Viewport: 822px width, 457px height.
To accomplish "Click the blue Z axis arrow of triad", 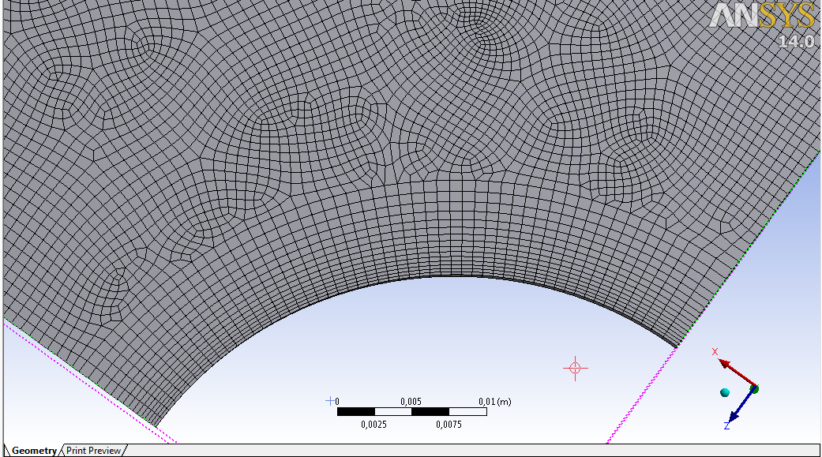I will [741, 406].
